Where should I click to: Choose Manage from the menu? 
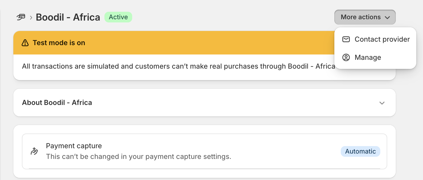pos(375,57)
